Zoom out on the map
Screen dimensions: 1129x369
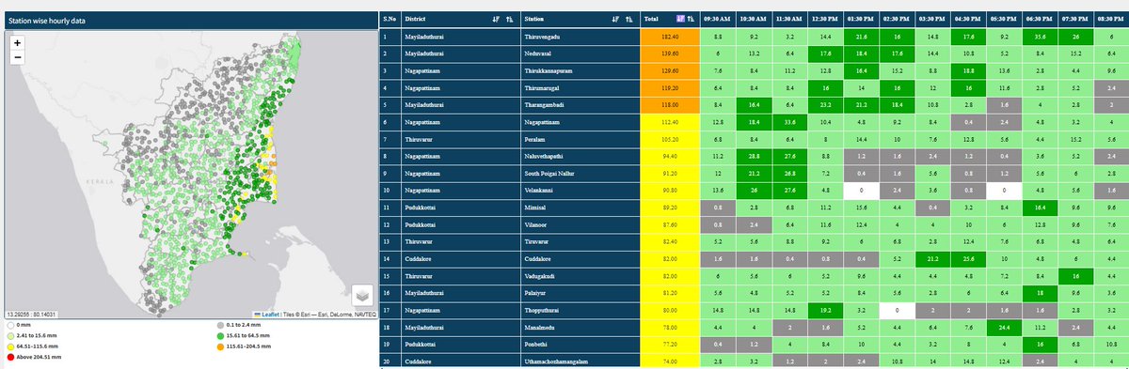17,58
